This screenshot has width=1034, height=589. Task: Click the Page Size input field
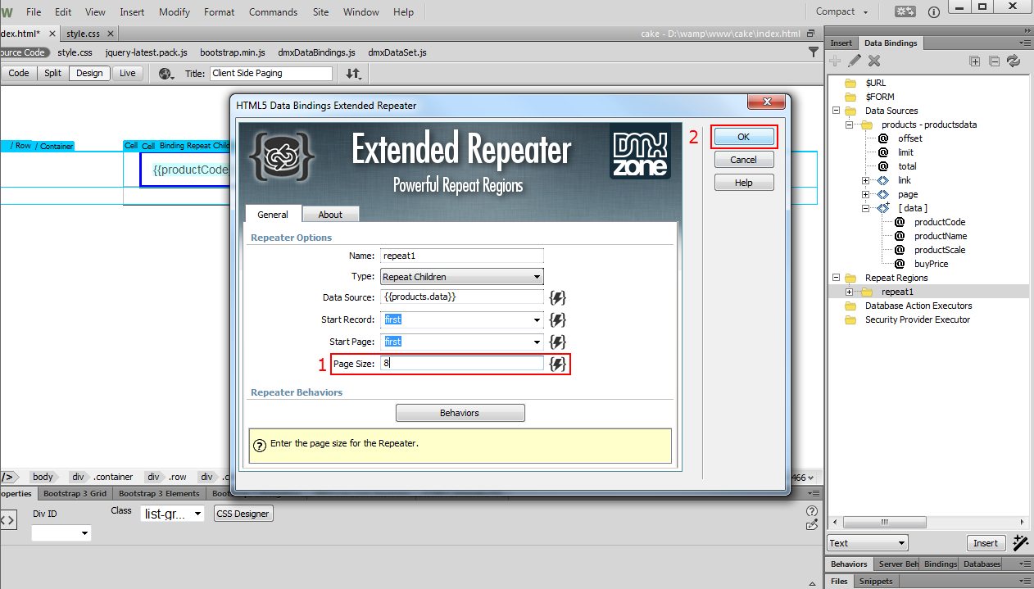(462, 363)
